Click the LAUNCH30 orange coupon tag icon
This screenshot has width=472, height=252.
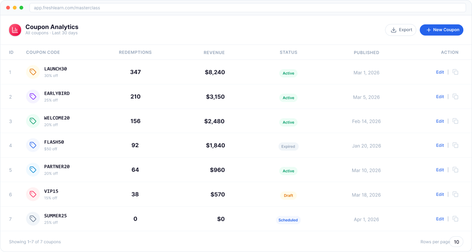(33, 72)
